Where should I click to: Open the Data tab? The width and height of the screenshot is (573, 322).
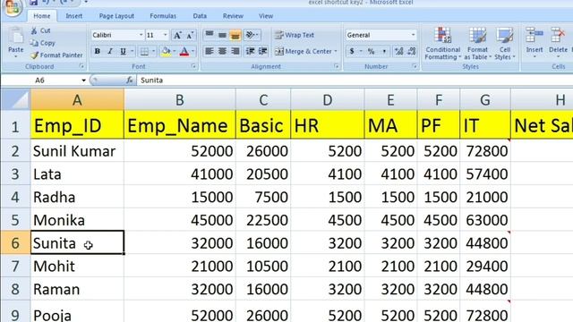click(200, 16)
